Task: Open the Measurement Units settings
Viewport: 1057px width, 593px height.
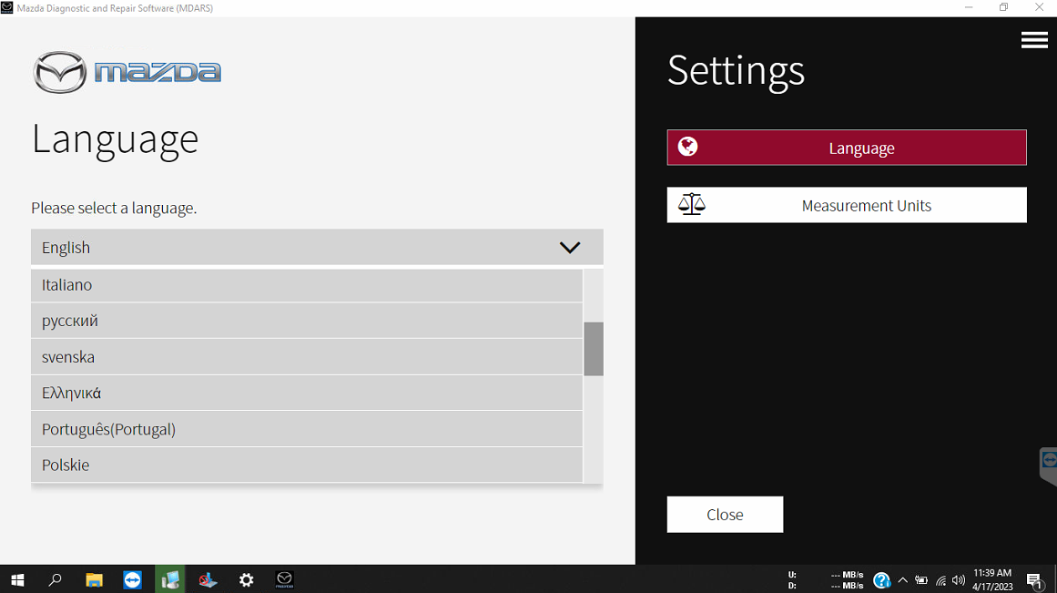Action: 847,205
